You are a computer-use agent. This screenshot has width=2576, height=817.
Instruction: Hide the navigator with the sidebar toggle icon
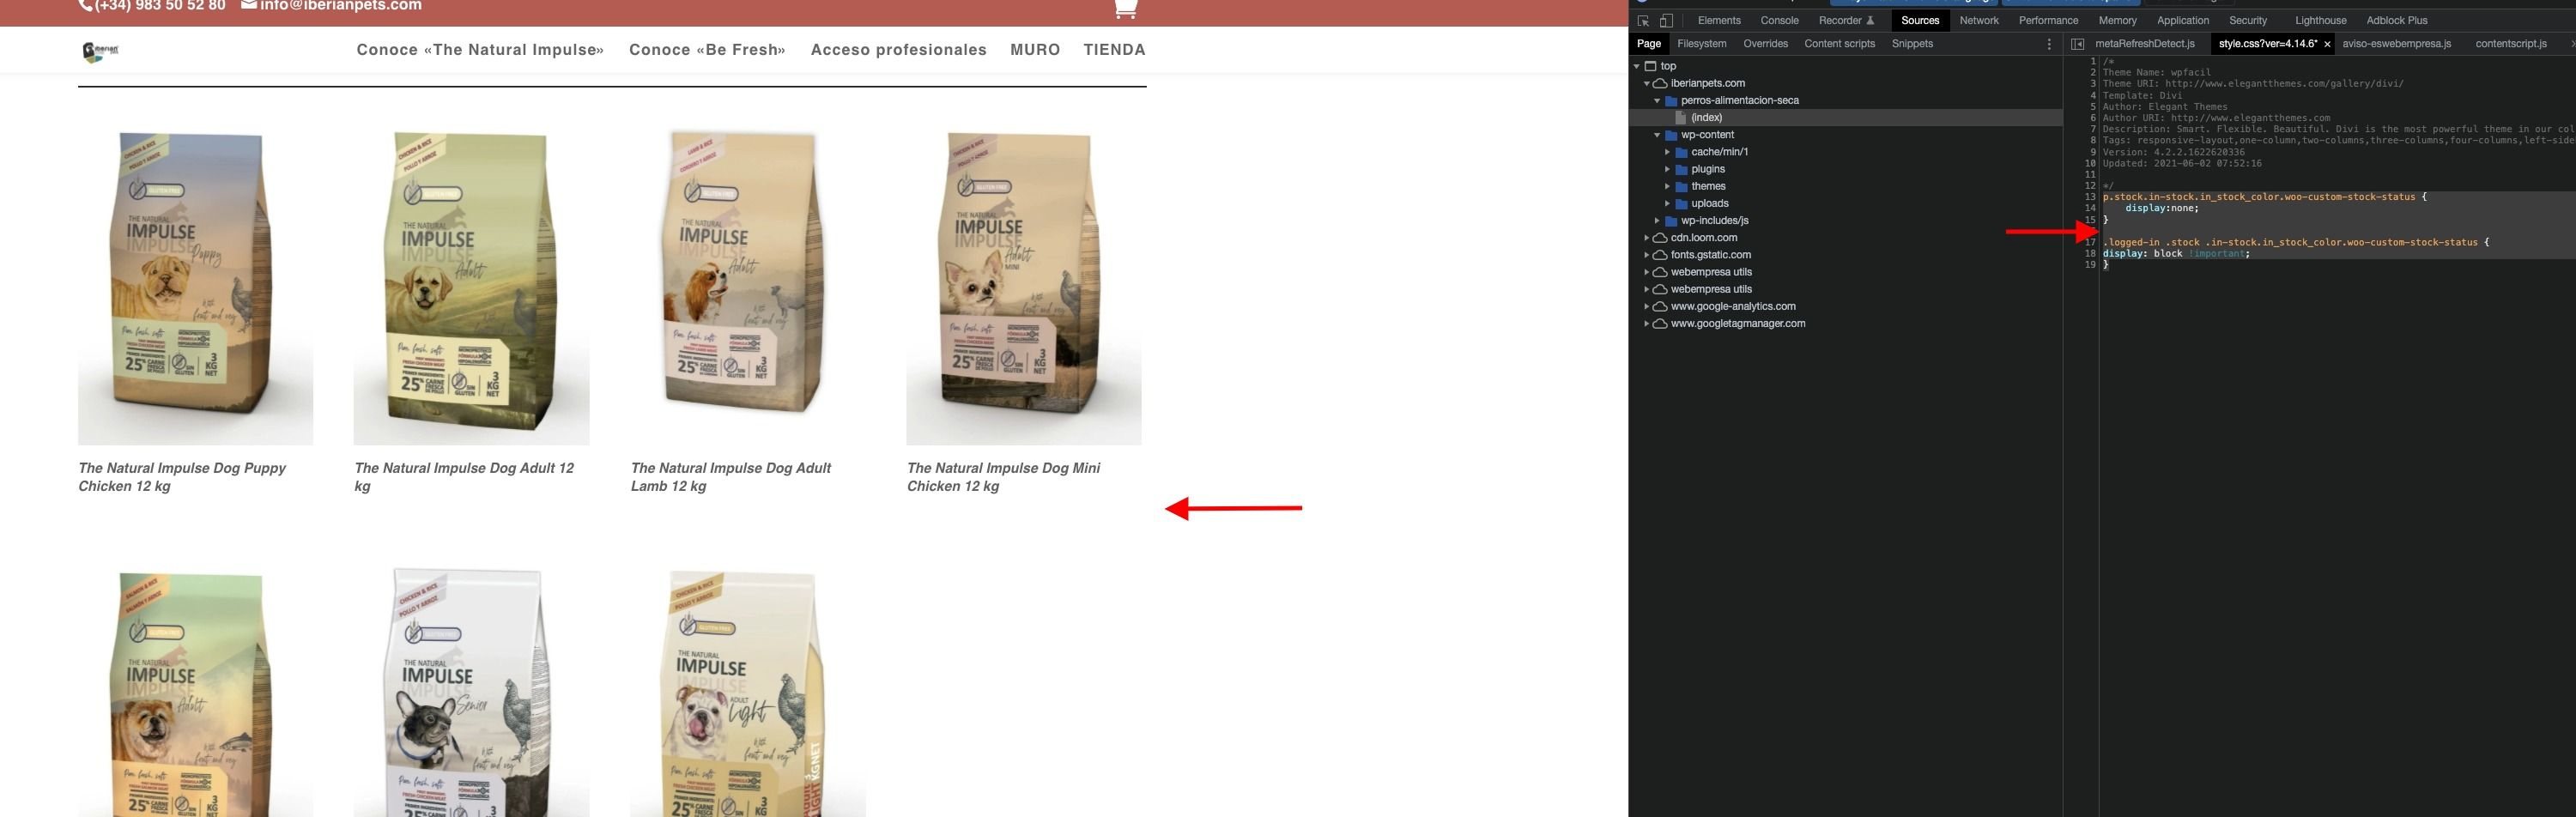click(x=2077, y=44)
